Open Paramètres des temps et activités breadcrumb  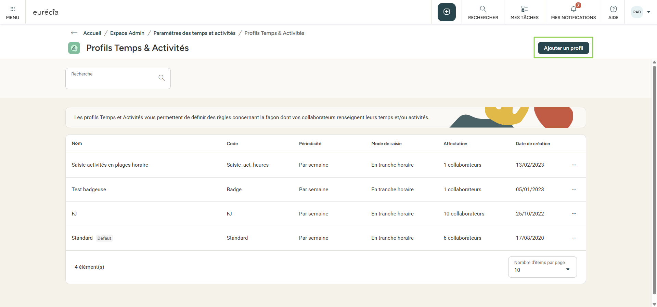tap(194, 33)
